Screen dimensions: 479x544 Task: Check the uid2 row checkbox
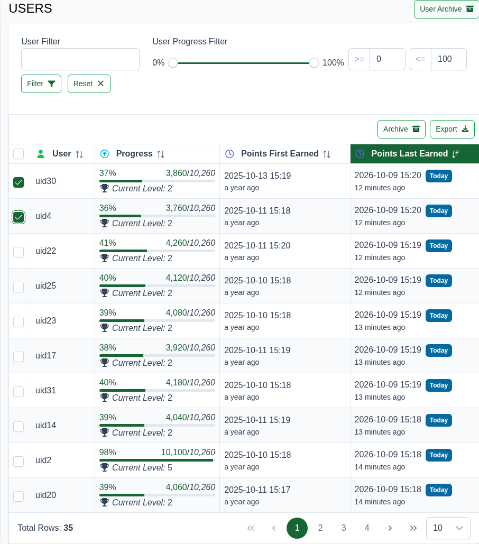19,462
